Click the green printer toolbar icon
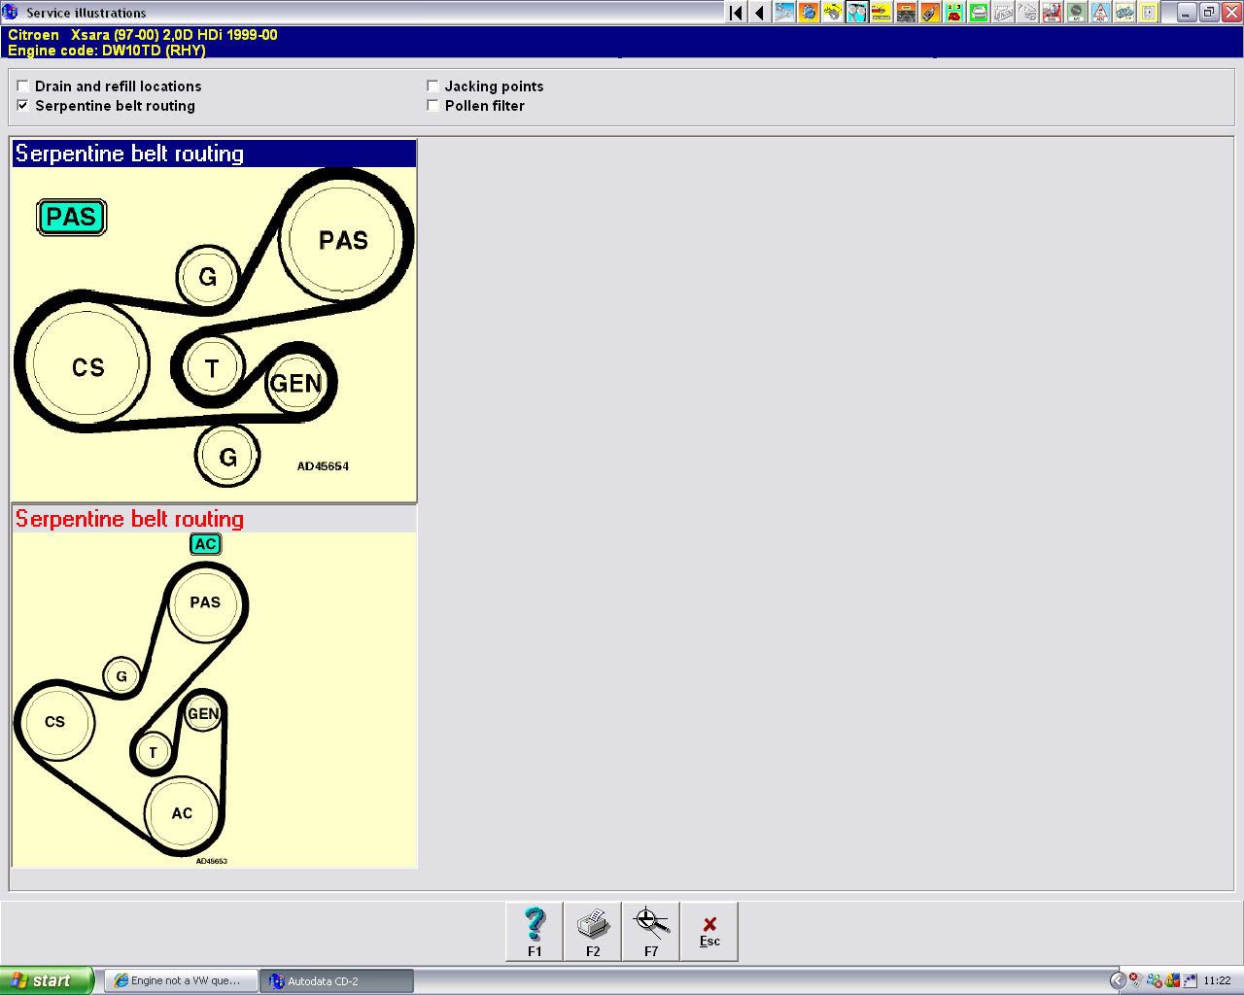 [x=979, y=13]
